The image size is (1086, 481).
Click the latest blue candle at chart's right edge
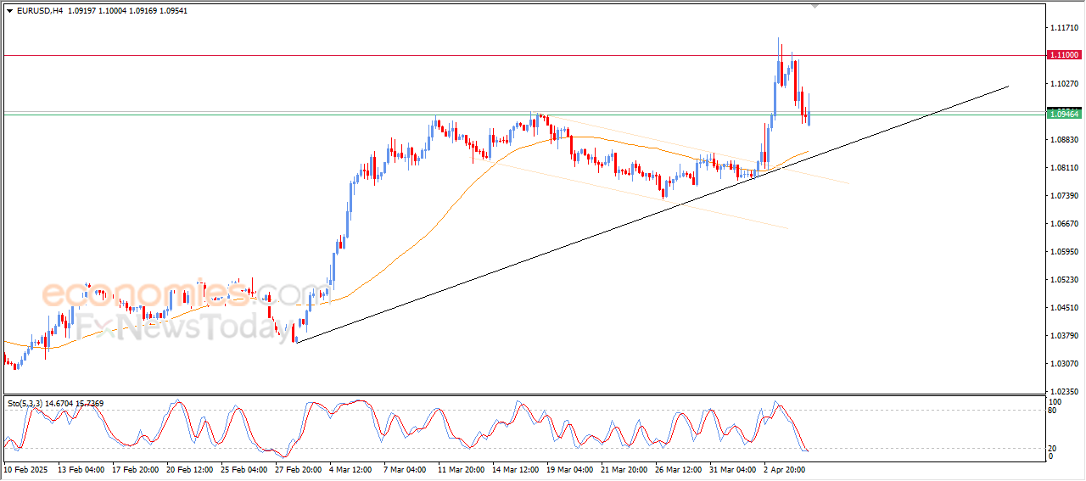pos(809,118)
